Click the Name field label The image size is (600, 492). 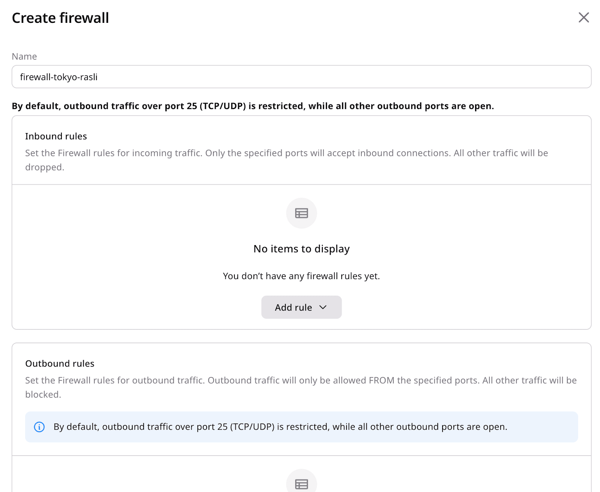[x=24, y=57]
